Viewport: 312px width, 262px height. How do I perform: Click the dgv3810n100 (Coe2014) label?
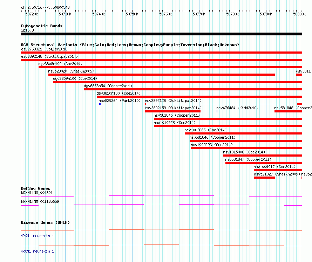click(118, 93)
